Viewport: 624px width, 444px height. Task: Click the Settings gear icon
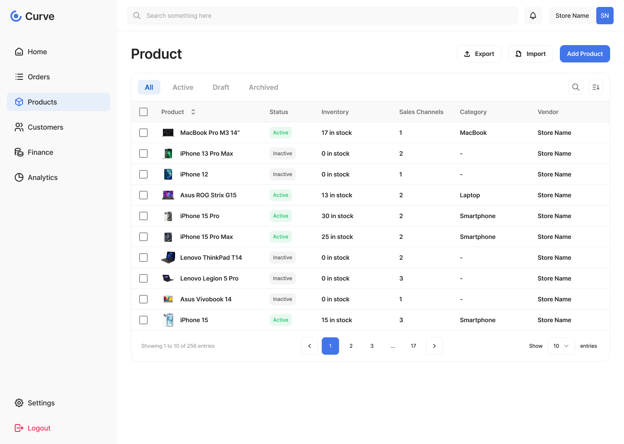(19, 403)
